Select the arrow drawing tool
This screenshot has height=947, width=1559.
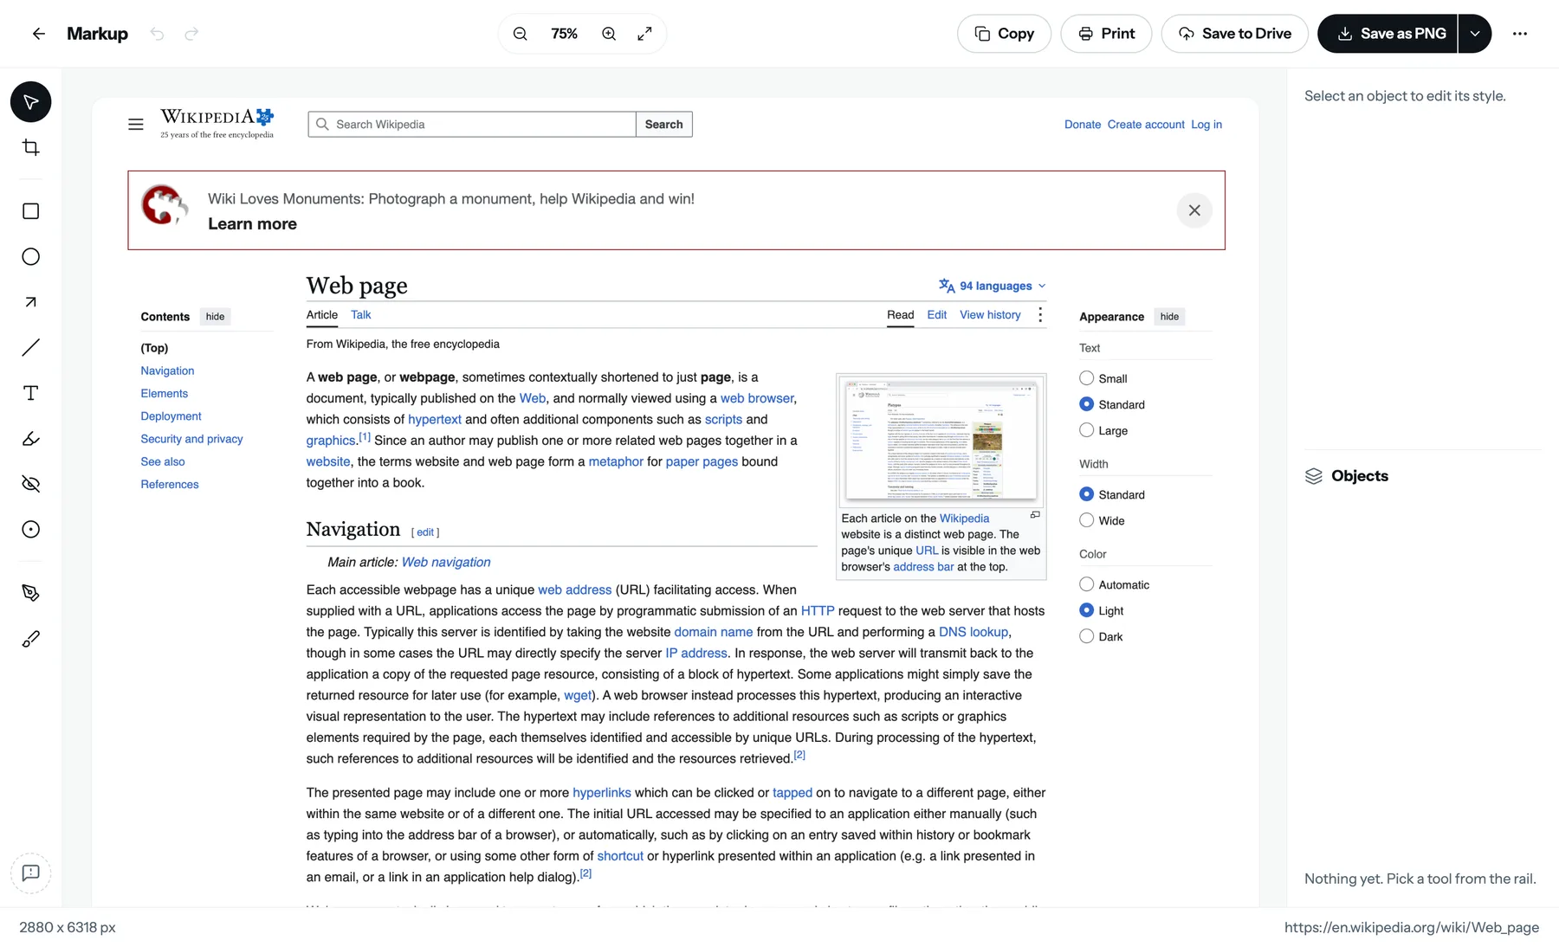31,302
